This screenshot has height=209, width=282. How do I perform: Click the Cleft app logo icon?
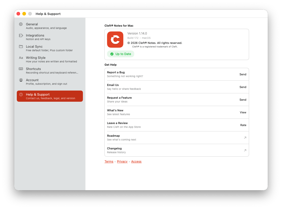[115, 40]
